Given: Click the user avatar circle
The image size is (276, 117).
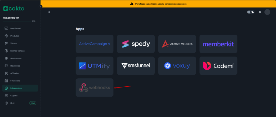Looking at the screenshot, I should click(267, 12).
